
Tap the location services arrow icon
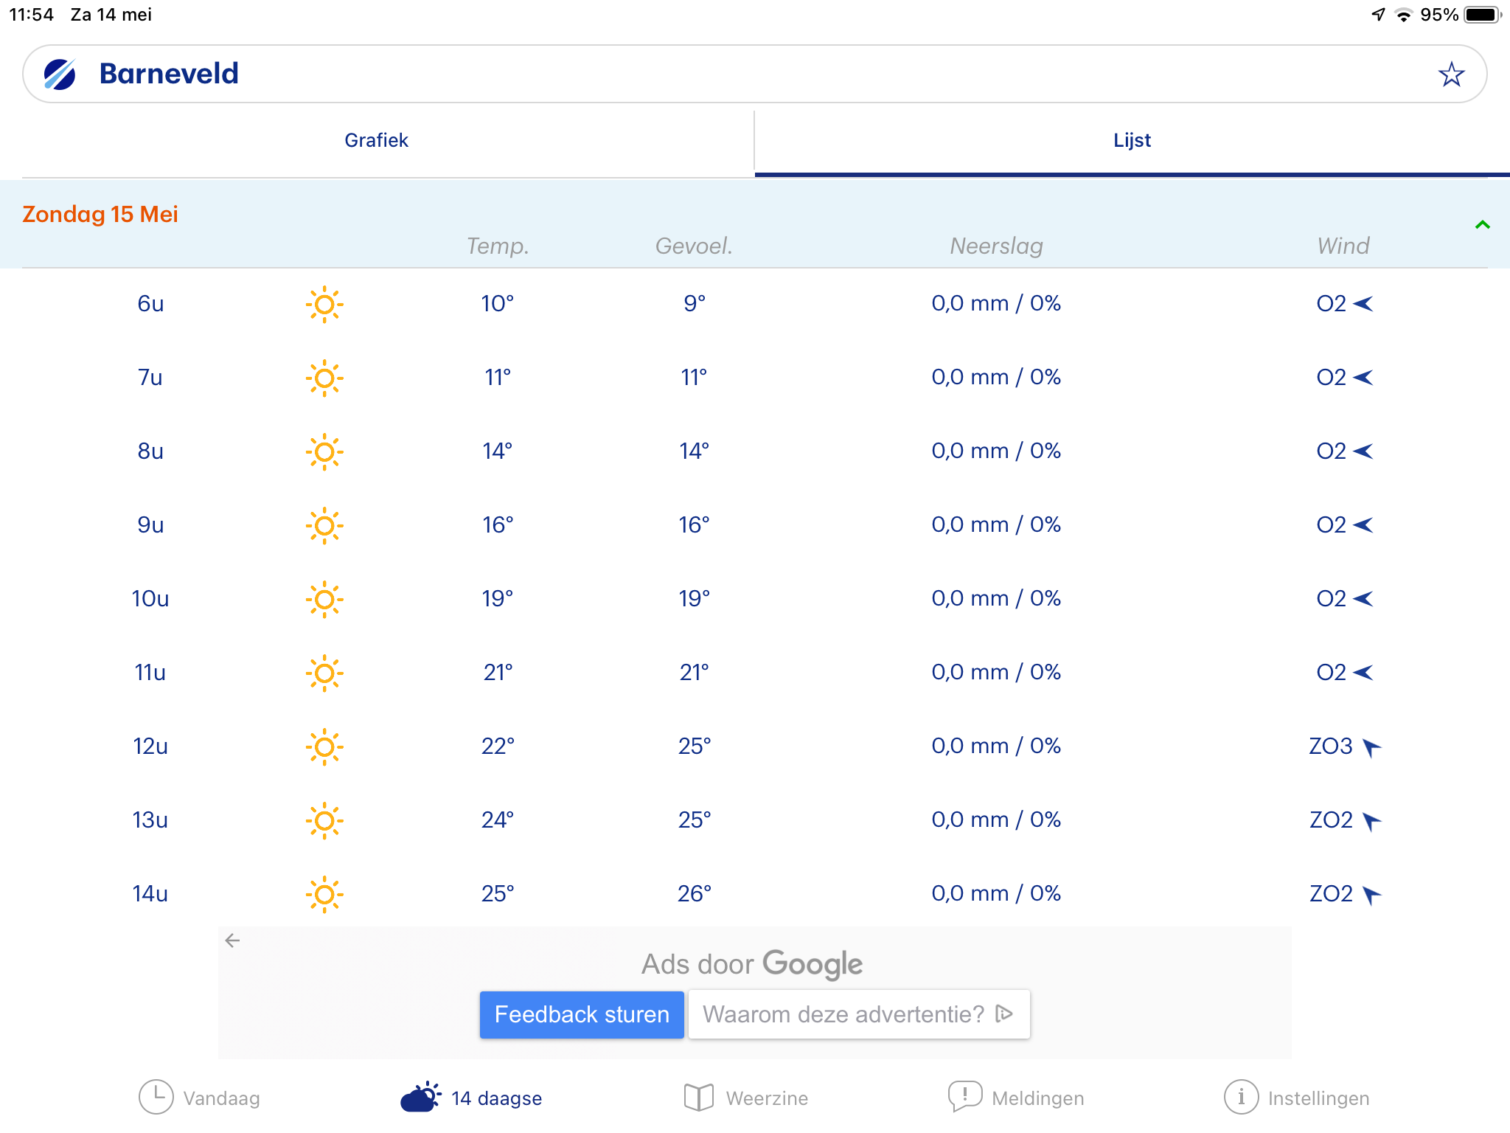tap(1378, 15)
